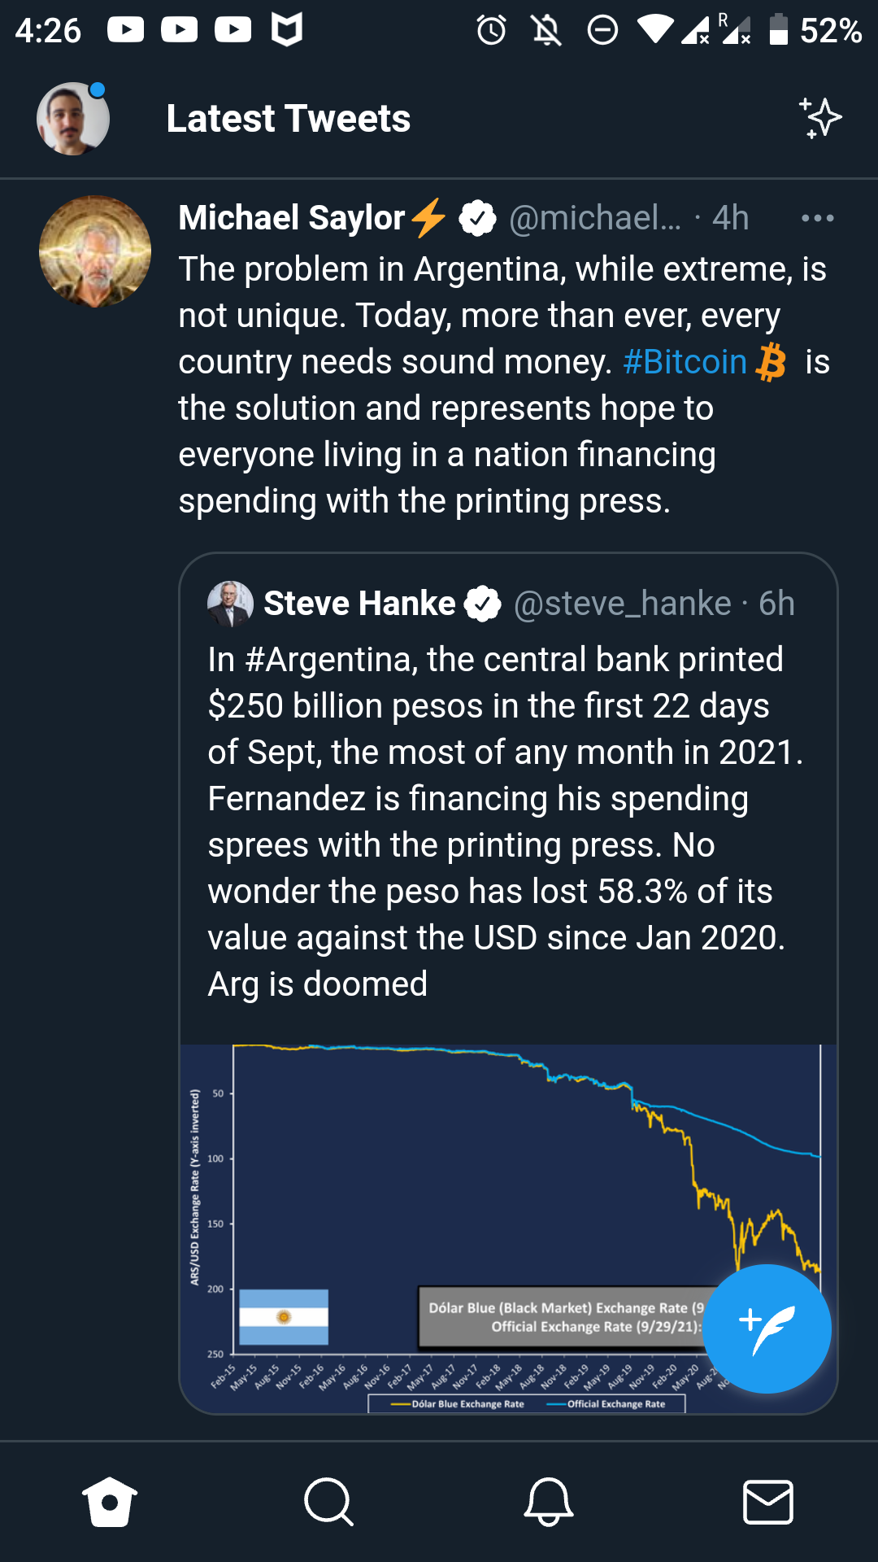This screenshot has height=1562, width=878.
Task: View Michael Saylor's profile picture
Action: [x=95, y=251]
